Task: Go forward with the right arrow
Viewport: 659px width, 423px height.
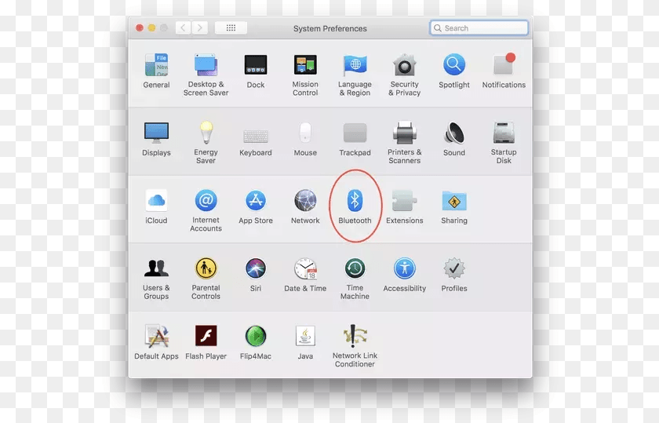Action: pos(199,28)
